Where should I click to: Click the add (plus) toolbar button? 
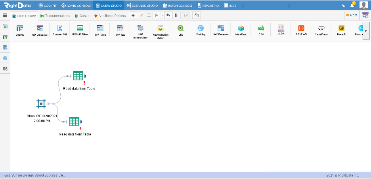[x=133, y=15]
